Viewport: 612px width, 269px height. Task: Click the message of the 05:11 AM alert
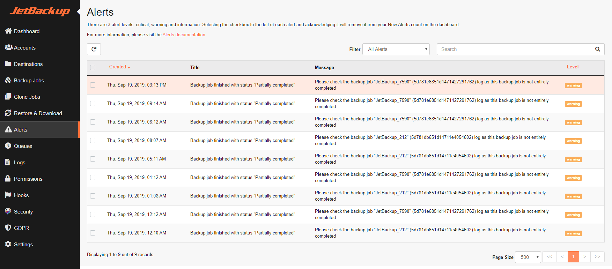(430, 159)
